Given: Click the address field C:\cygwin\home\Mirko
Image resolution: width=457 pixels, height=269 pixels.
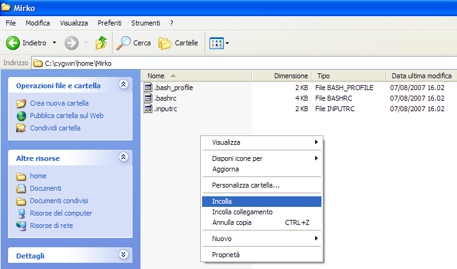Looking at the screenshot, I should point(244,63).
